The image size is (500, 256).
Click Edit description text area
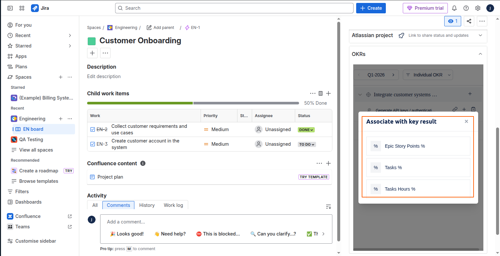(104, 76)
